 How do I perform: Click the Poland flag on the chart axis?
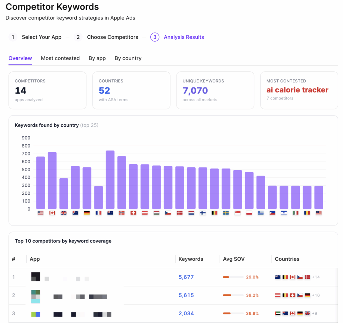249,212
